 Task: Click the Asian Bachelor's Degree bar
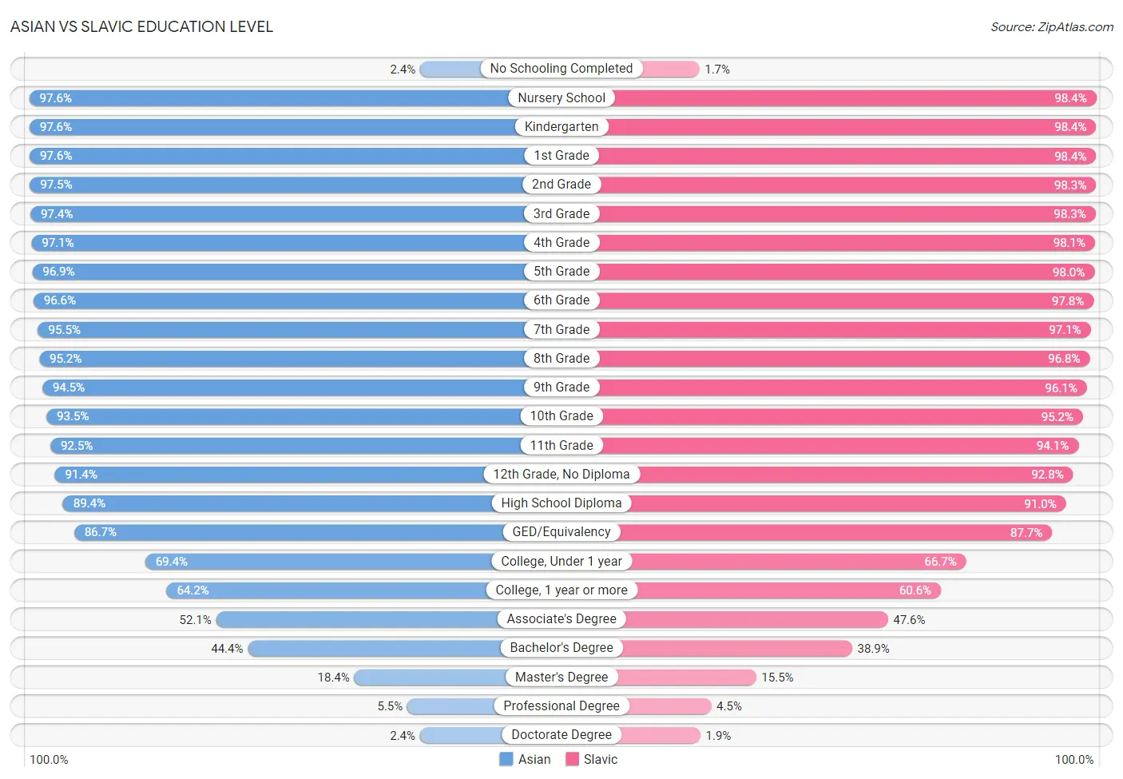405,648
